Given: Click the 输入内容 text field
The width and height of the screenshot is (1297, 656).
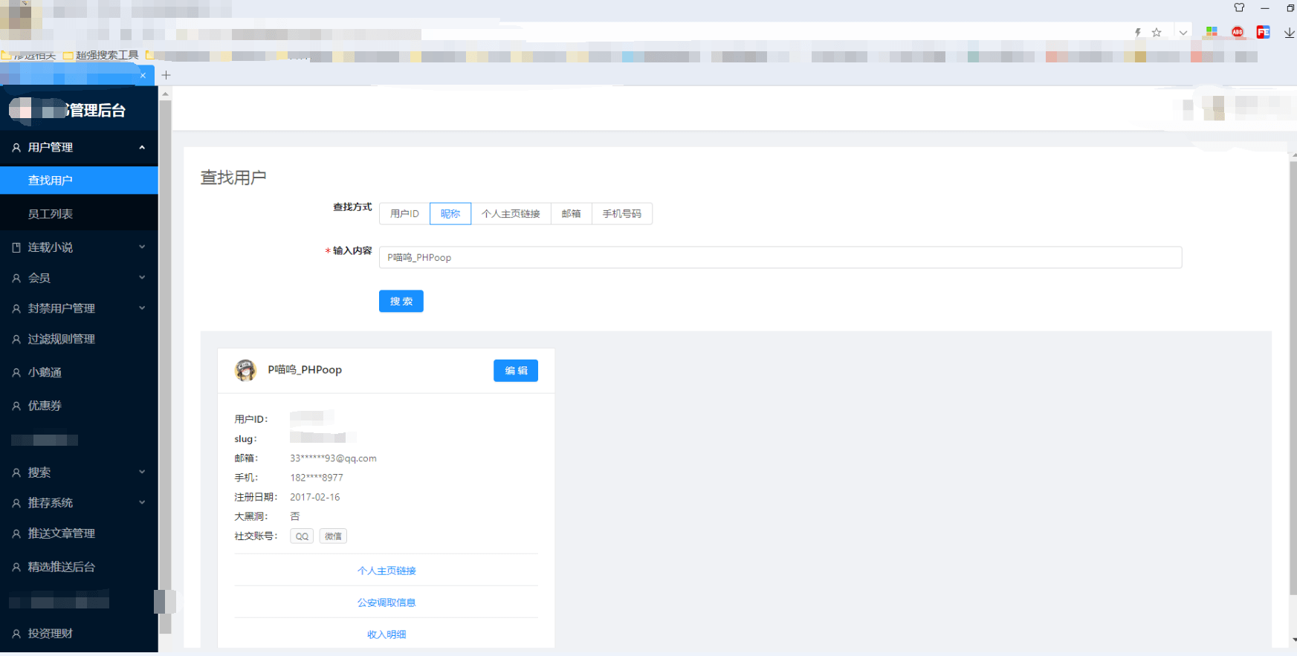Looking at the screenshot, I should (x=780, y=257).
